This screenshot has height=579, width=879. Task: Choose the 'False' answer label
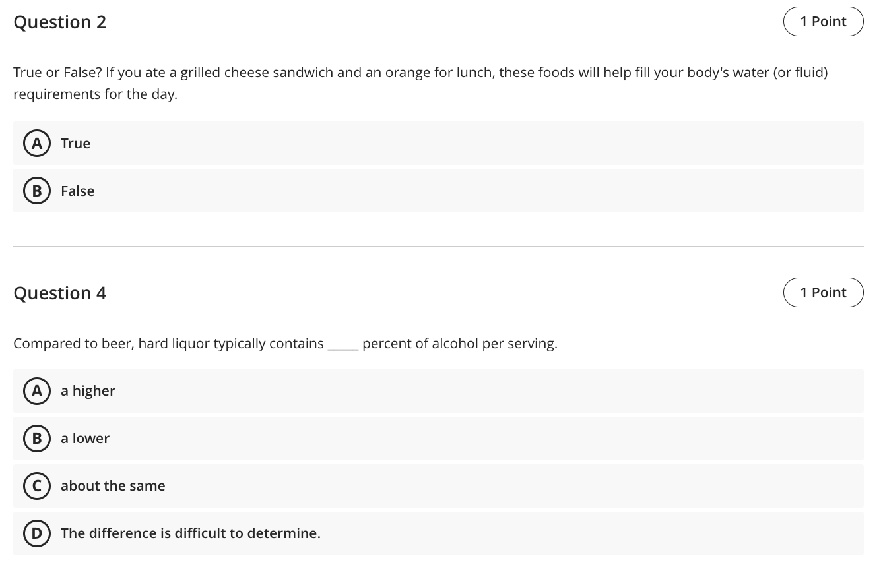[x=77, y=191]
